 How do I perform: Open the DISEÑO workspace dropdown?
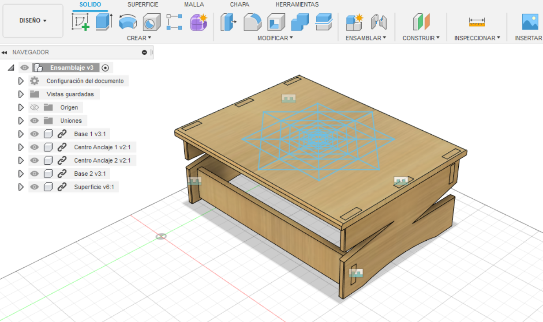(x=33, y=21)
